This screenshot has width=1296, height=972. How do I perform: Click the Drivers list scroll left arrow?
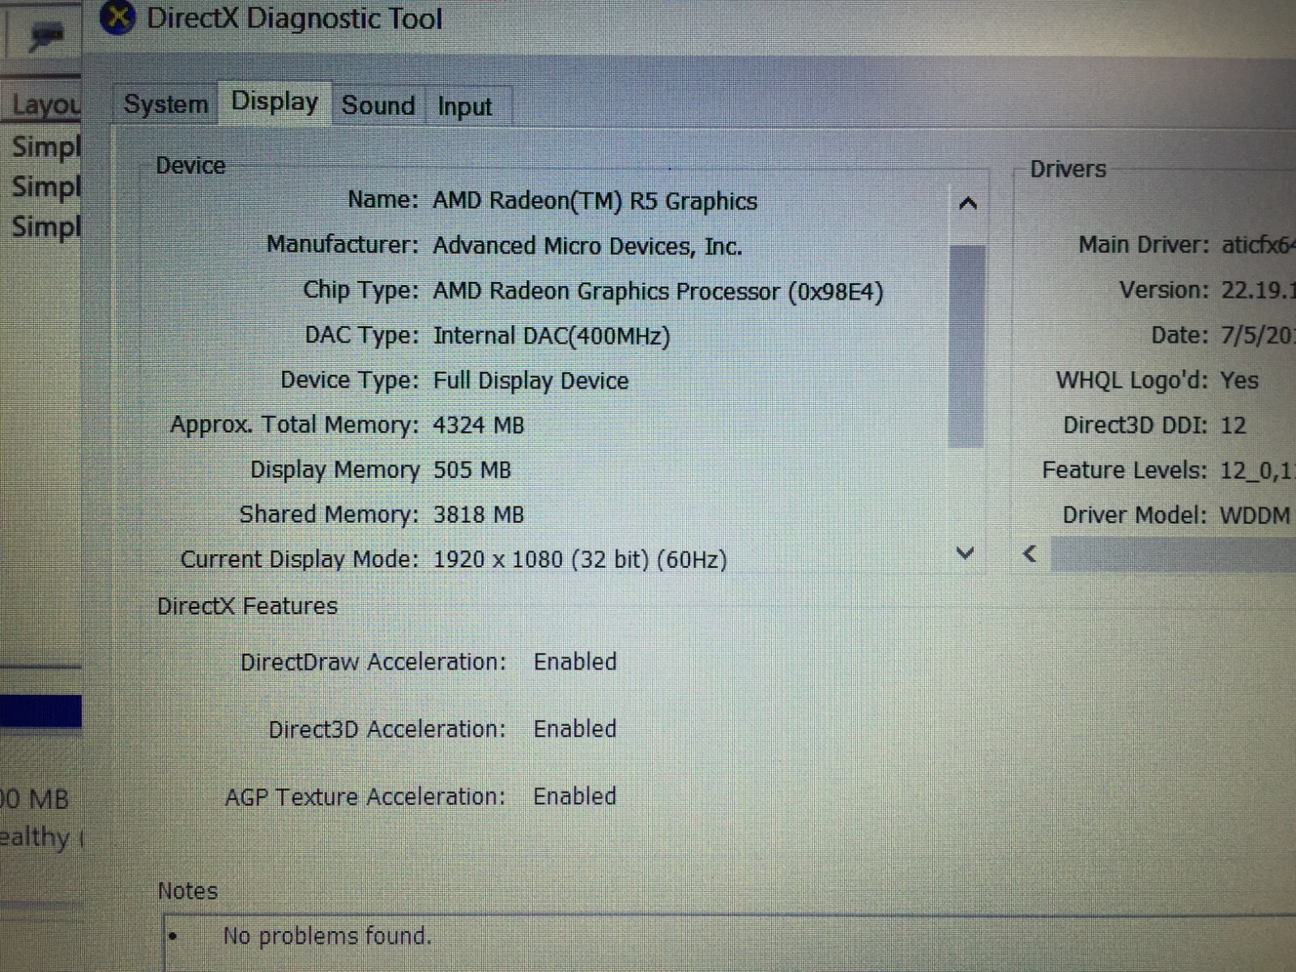1030,554
